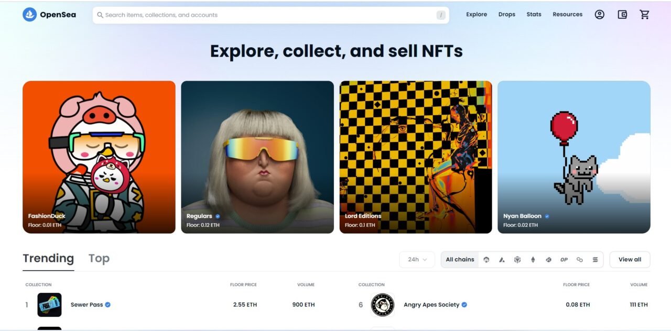
Task: Click the Angry Apes Society verified badge
Action: tap(464, 305)
